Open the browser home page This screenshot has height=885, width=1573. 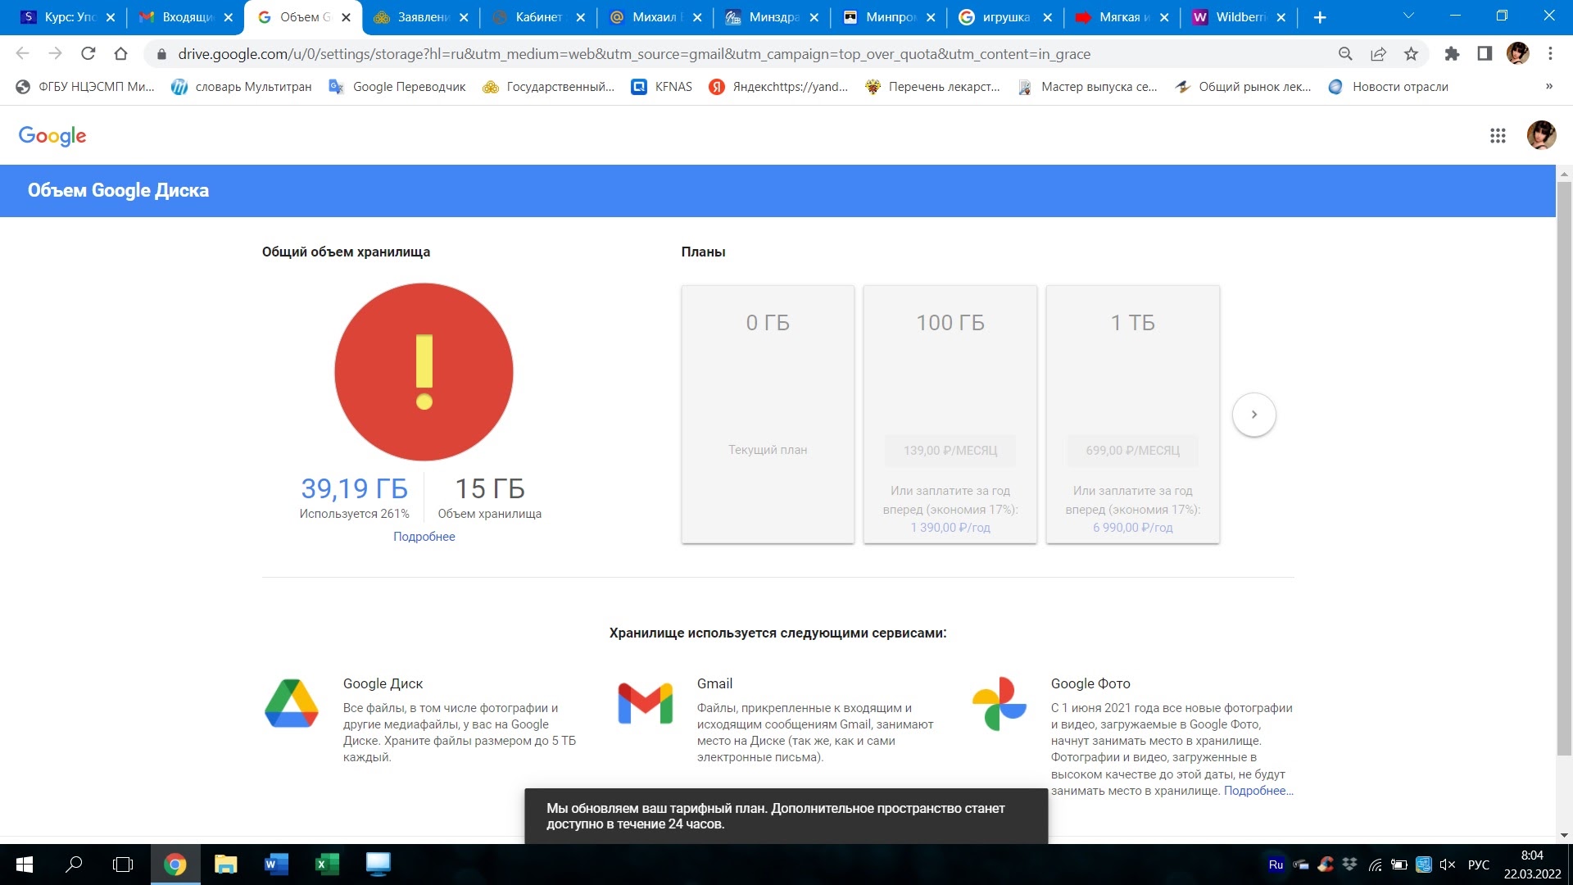pos(121,54)
